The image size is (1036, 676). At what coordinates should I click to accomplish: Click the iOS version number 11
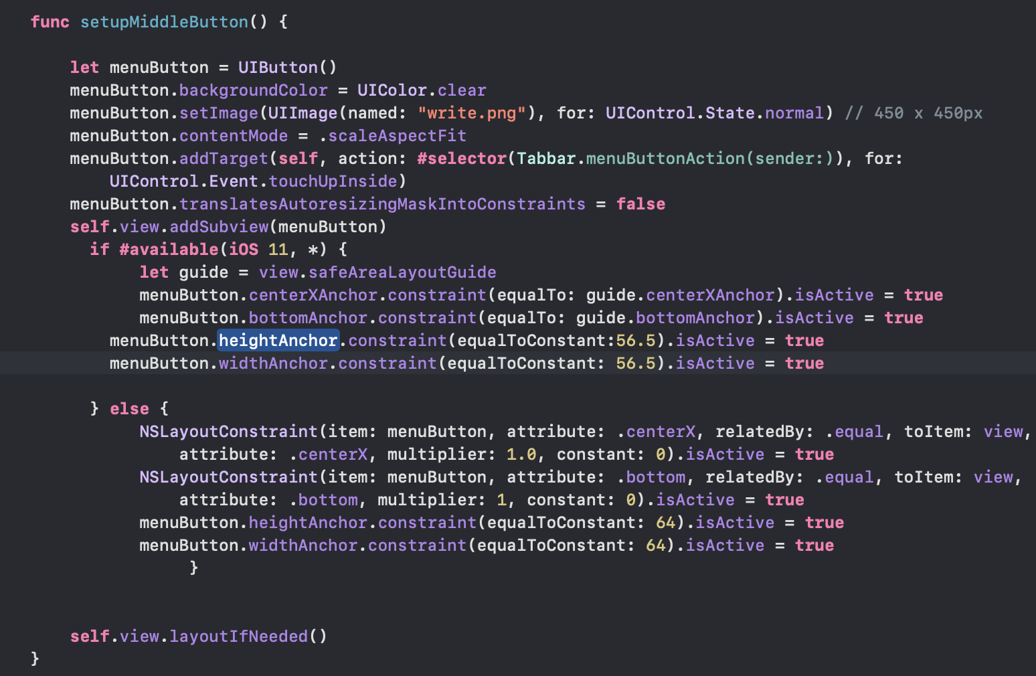(278, 250)
